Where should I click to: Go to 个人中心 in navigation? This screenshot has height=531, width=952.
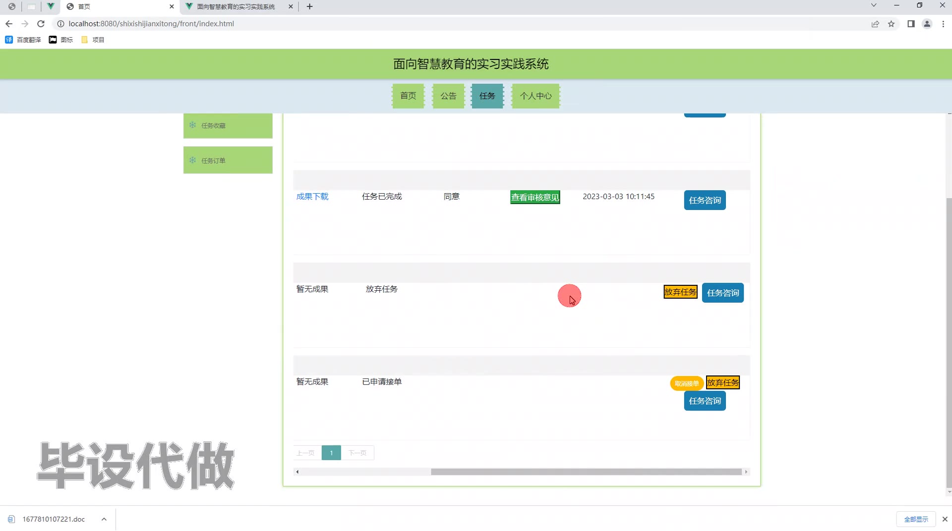(x=535, y=96)
